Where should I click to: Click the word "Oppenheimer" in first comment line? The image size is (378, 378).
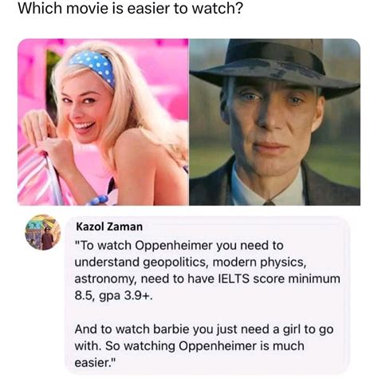tap(175, 246)
